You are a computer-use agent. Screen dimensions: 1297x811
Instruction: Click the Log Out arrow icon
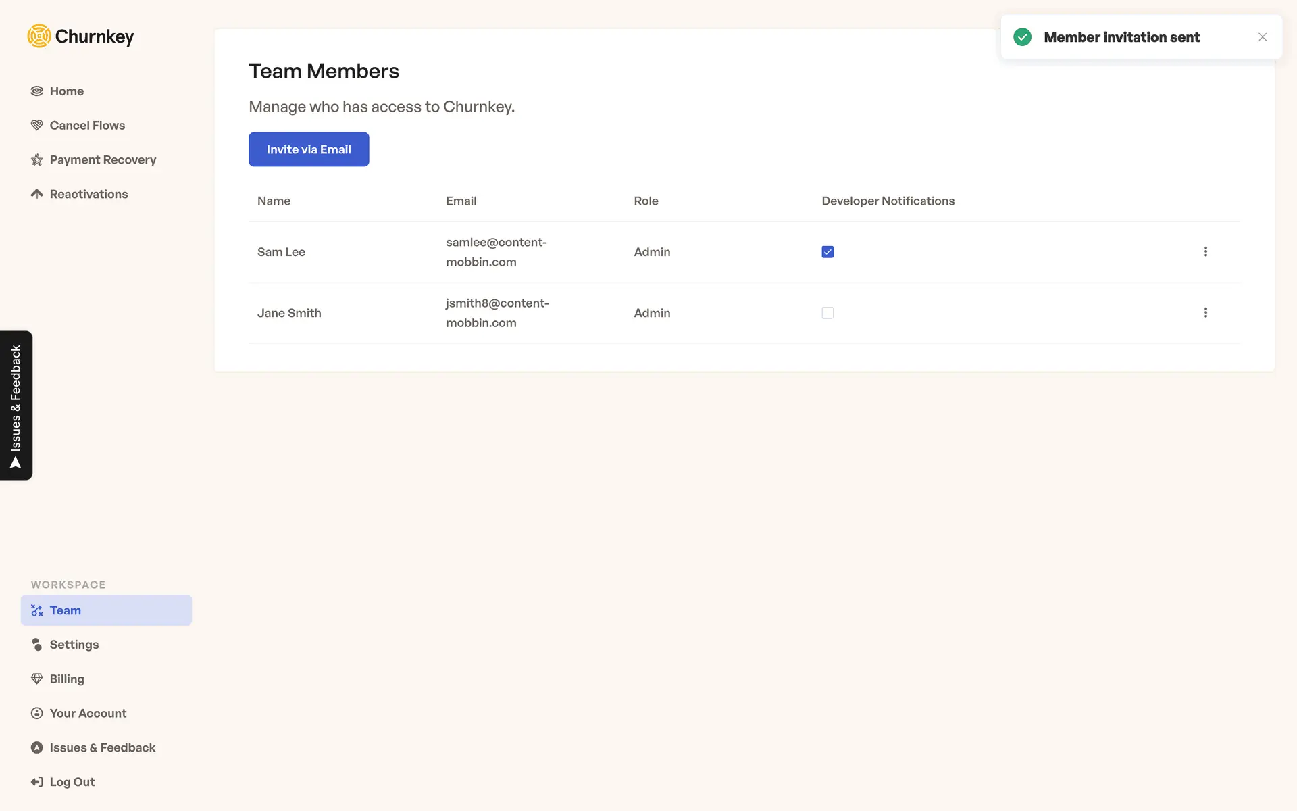tap(36, 782)
